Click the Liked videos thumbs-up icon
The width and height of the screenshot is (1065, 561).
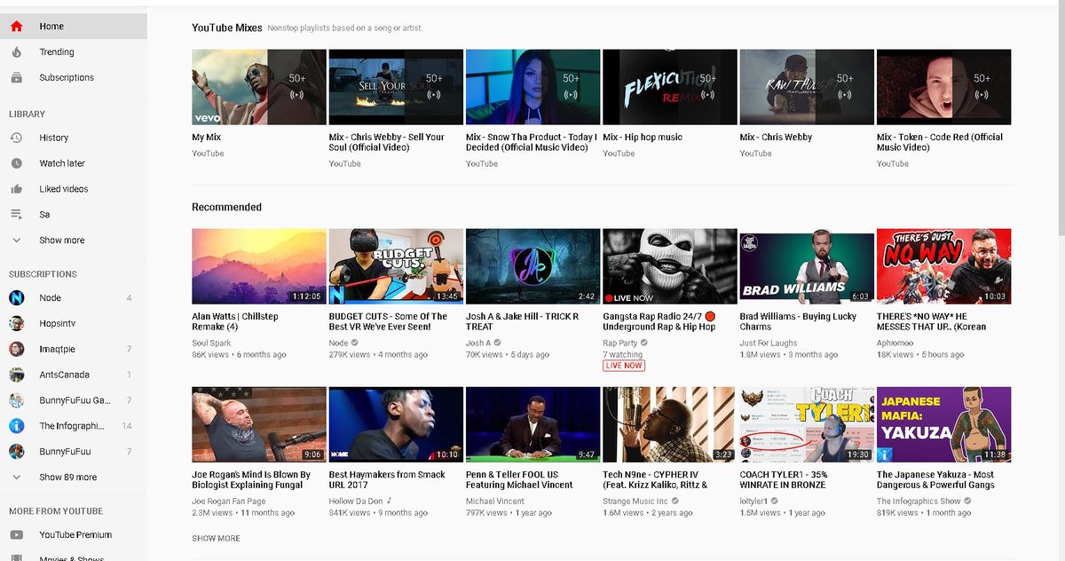16,189
